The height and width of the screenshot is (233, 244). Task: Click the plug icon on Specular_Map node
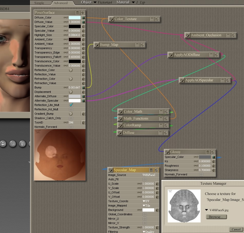click(x=111, y=170)
